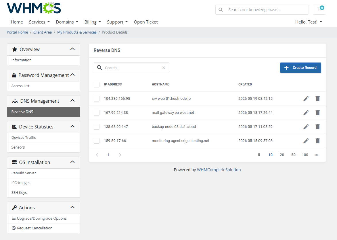Screen dimensions: 337x240
Task: Toggle the select-all records checkbox
Action: (97, 84)
